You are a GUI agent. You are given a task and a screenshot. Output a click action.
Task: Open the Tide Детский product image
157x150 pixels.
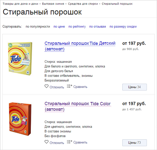(20, 59)
